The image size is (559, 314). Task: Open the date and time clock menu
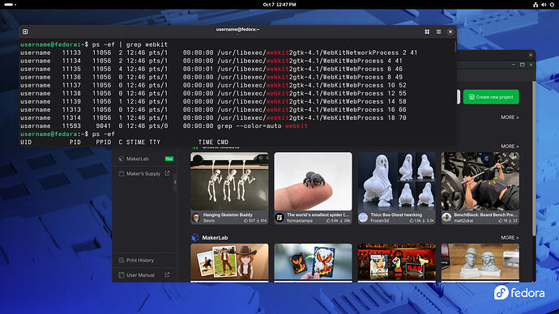point(279,5)
